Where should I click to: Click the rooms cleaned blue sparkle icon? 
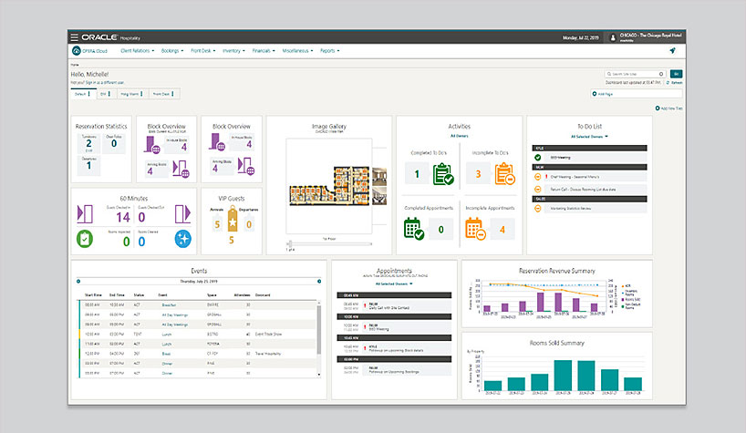point(182,239)
